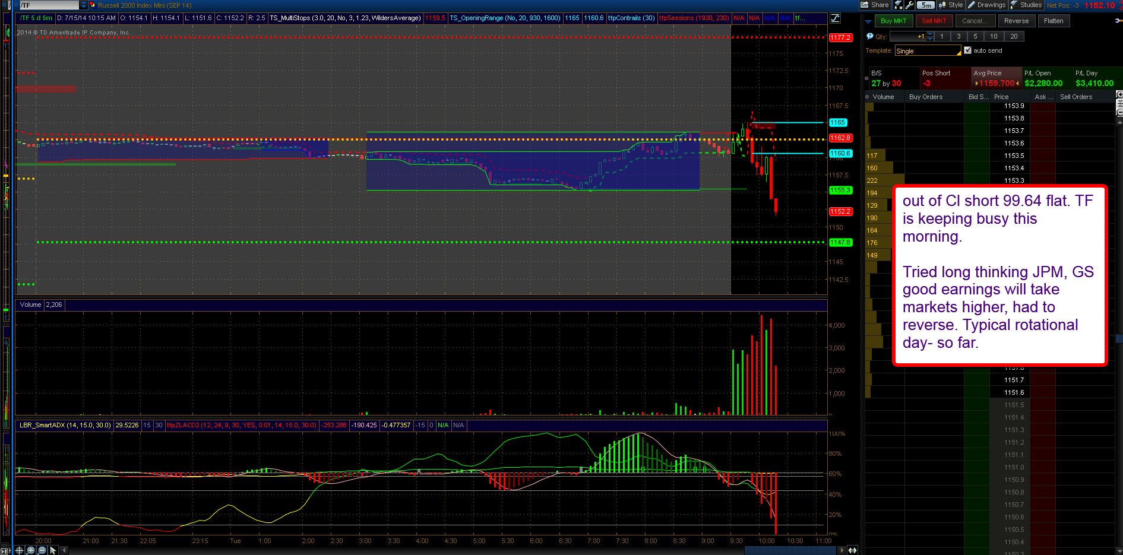Click the Qty stepper arrows

930,36
